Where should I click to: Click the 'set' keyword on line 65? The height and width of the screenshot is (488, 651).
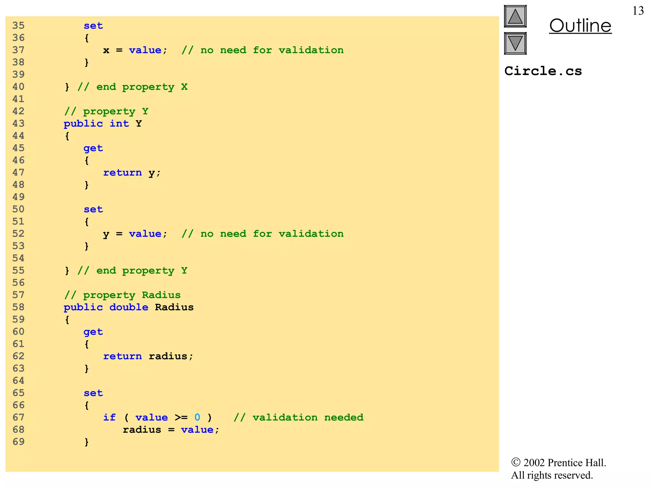93,393
